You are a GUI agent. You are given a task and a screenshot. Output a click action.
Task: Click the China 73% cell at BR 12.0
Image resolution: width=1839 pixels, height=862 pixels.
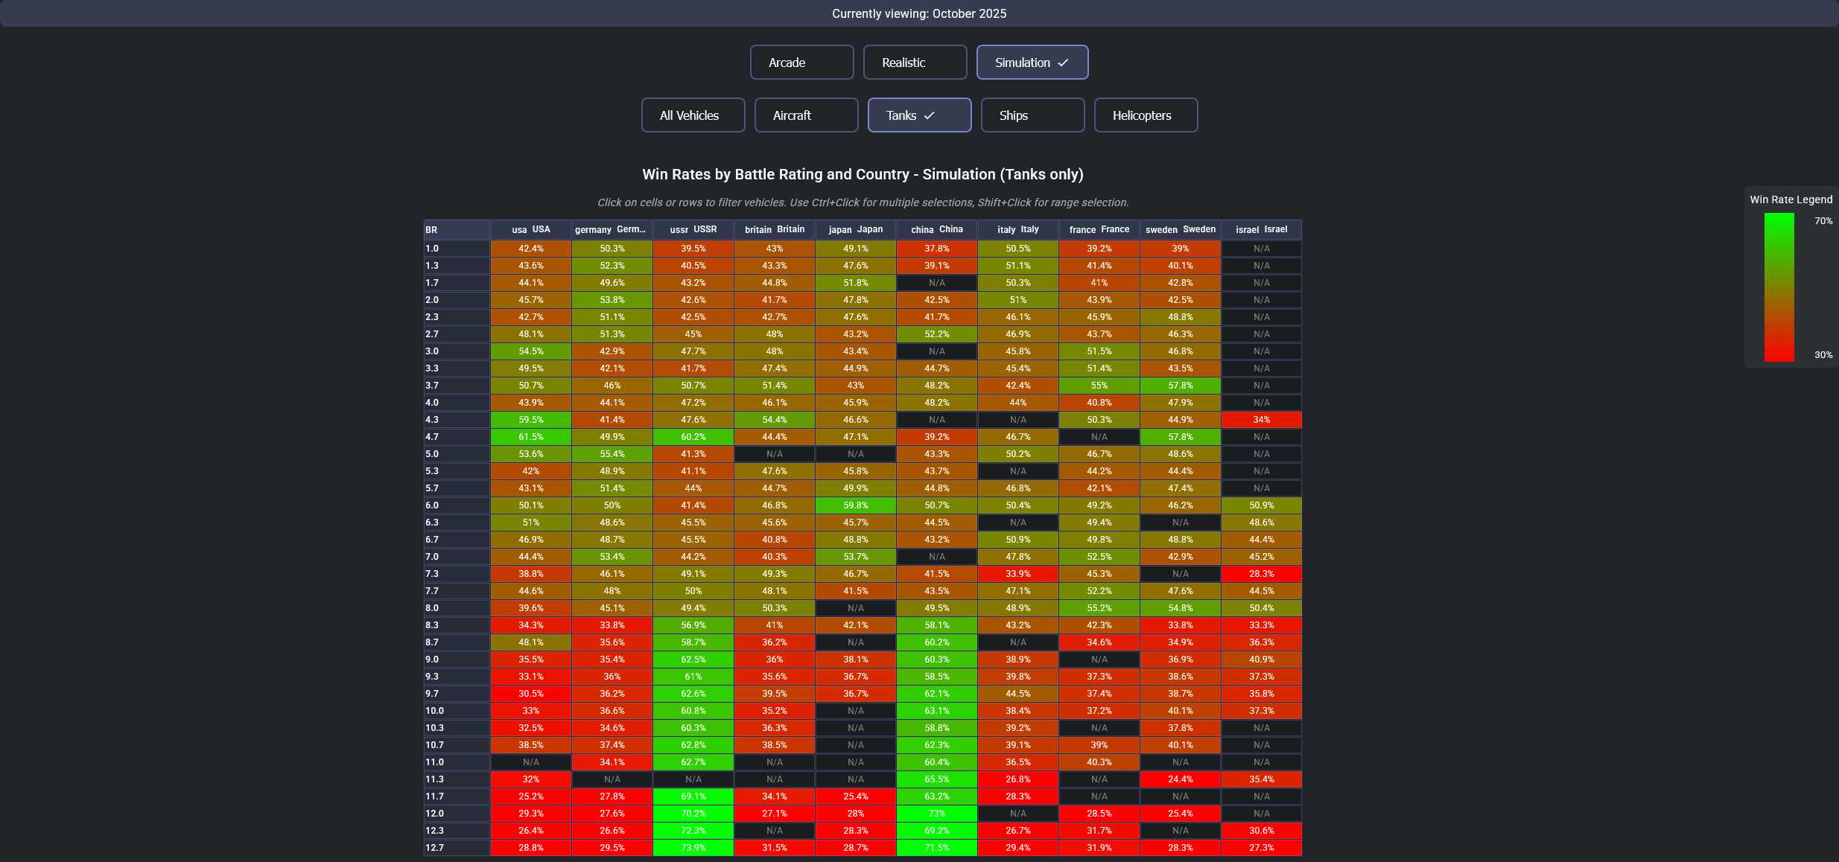(x=936, y=814)
